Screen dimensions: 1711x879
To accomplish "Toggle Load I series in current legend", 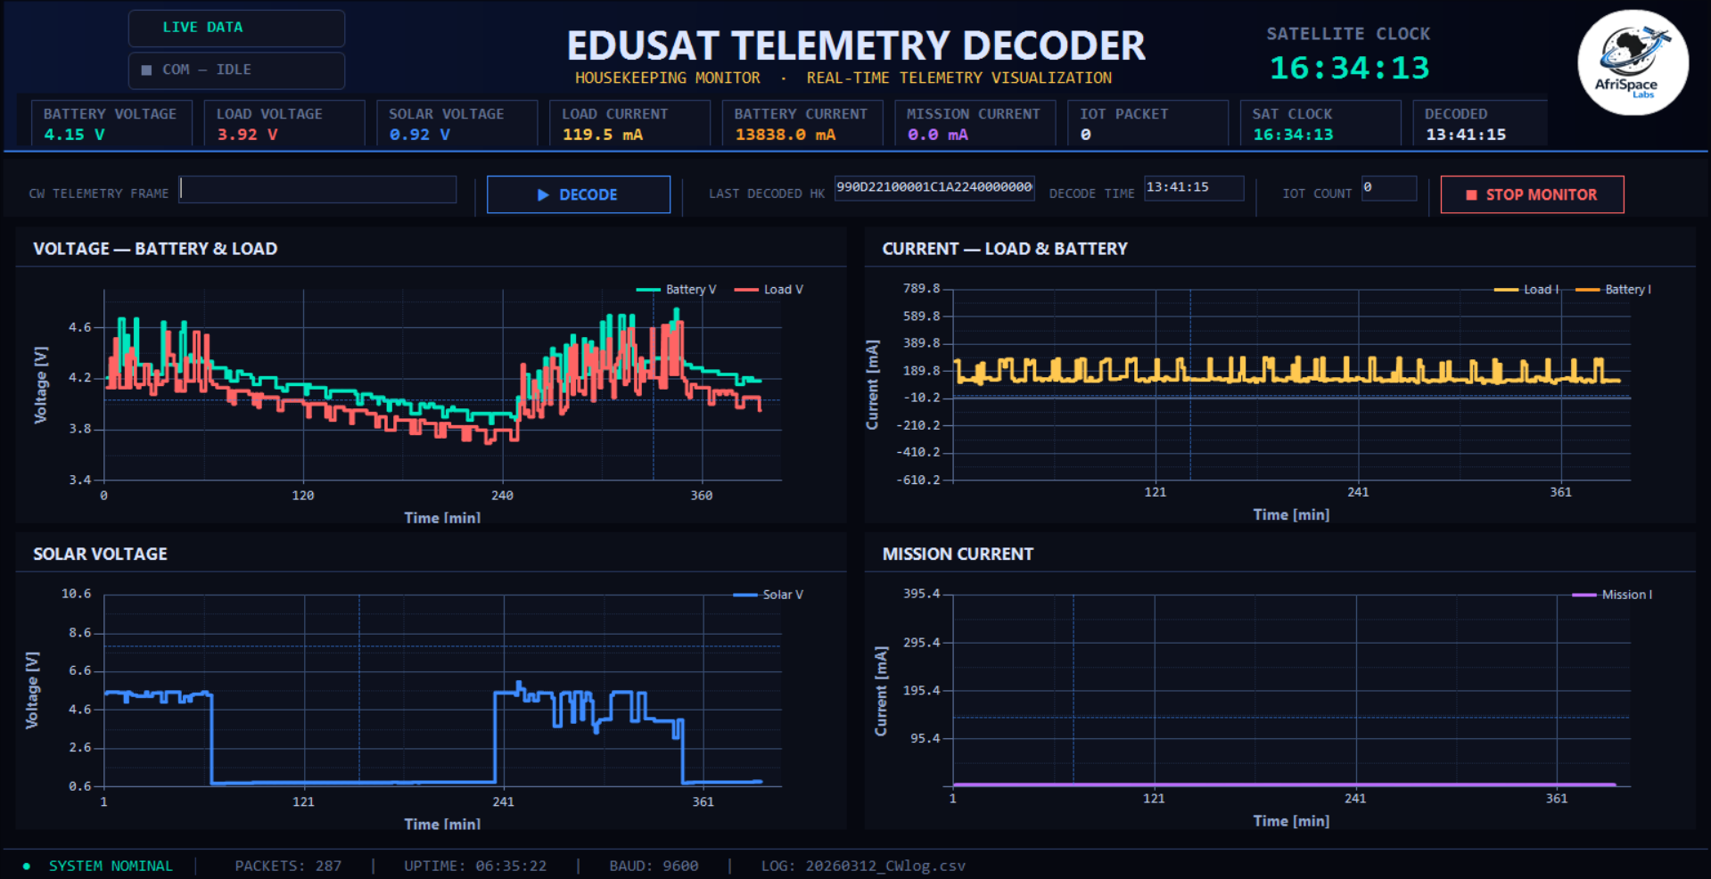I will click(x=1526, y=290).
